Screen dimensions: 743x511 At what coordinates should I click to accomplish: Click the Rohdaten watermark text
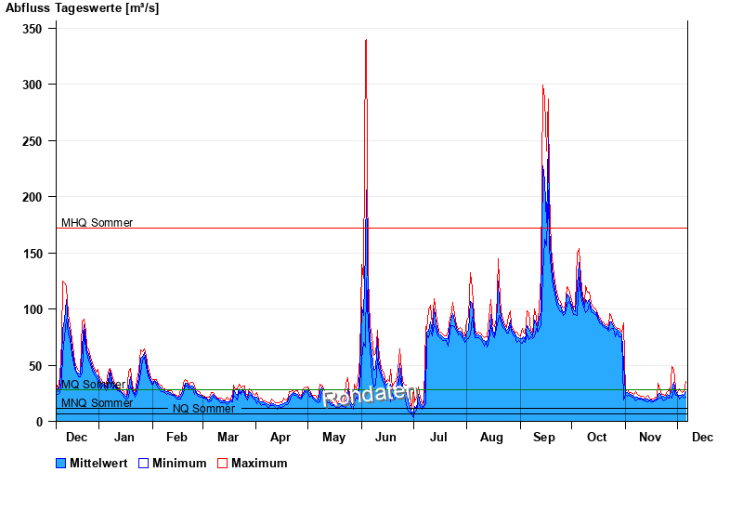pyautogui.click(x=370, y=396)
